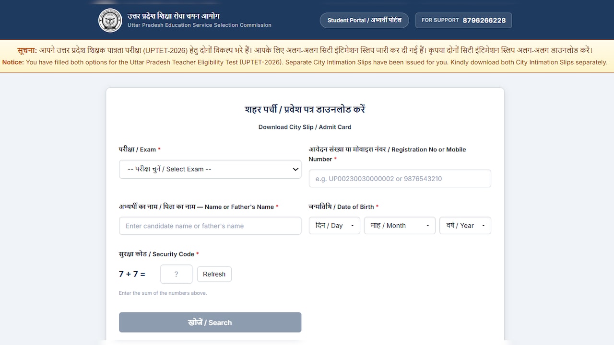
Task: Refresh the security code
Action: (214, 274)
